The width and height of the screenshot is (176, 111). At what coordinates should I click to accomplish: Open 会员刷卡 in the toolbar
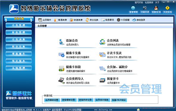44,20
